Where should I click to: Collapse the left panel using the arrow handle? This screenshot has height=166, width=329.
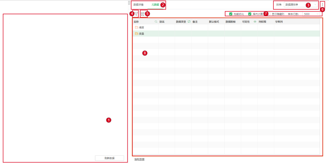click(x=129, y=3)
